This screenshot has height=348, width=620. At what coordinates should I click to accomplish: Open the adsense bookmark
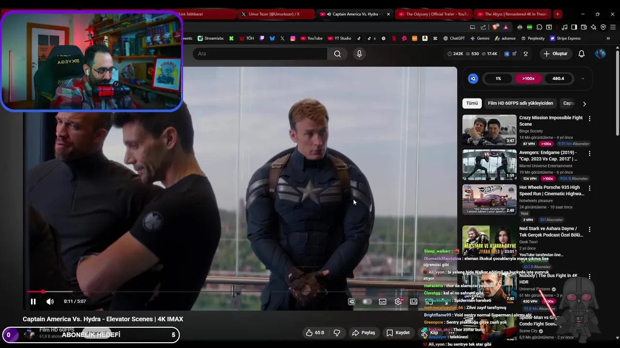pos(505,38)
